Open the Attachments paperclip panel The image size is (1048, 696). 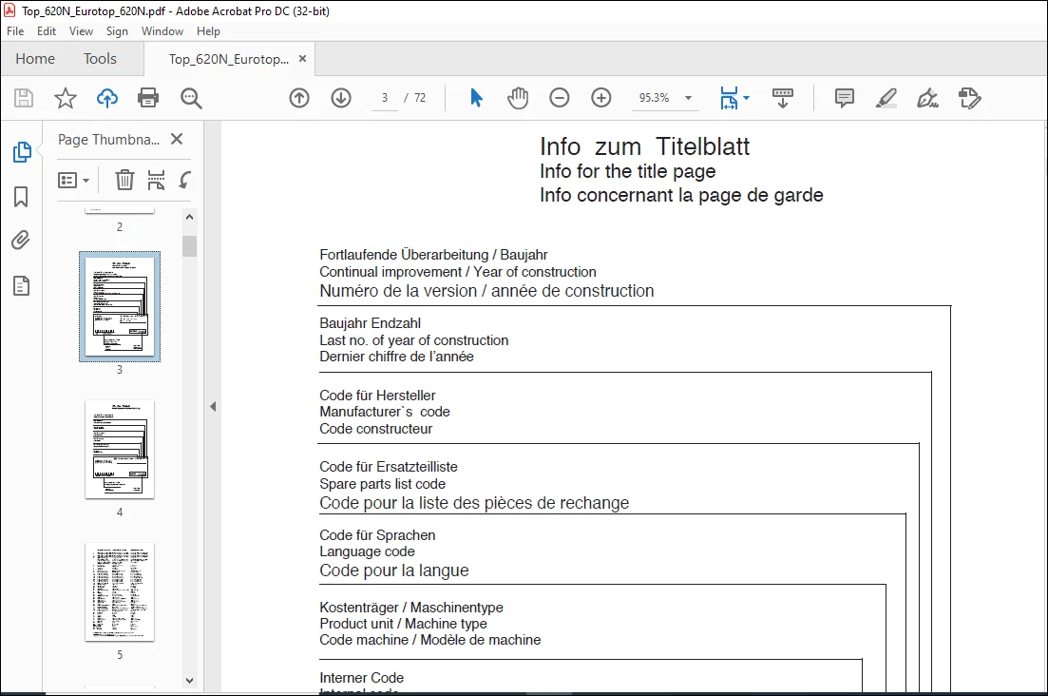pyautogui.click(x=21, y=240)
